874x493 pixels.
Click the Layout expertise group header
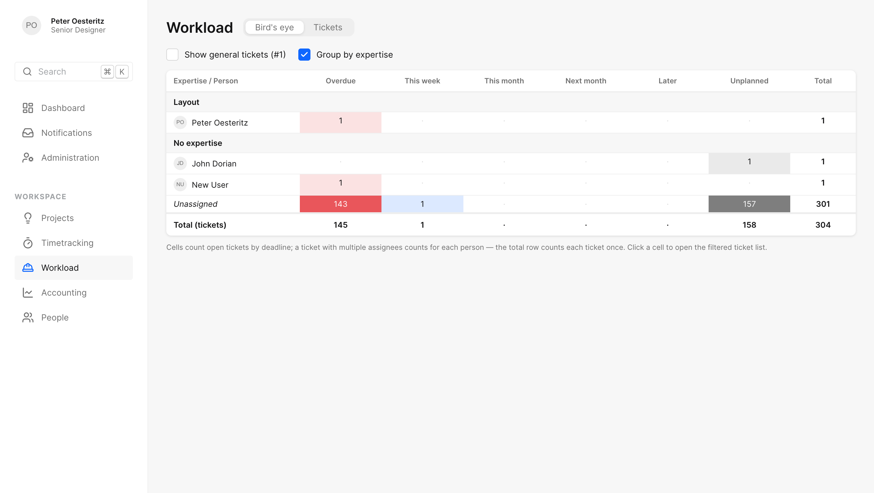coord(186,102)
